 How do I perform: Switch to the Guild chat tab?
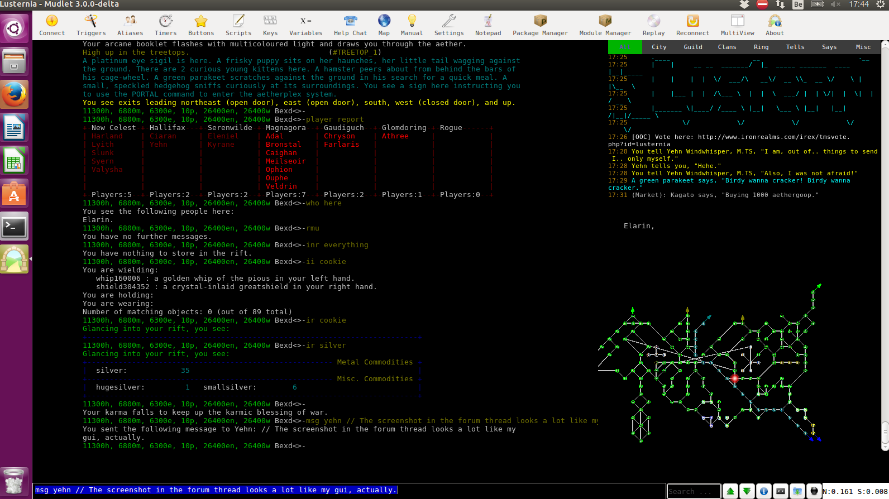[693, 47]
